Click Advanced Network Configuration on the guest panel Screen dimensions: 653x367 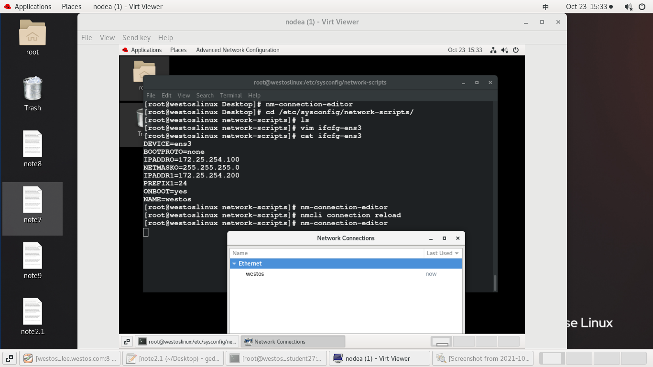pyautogui.click(x=238, y=50)
